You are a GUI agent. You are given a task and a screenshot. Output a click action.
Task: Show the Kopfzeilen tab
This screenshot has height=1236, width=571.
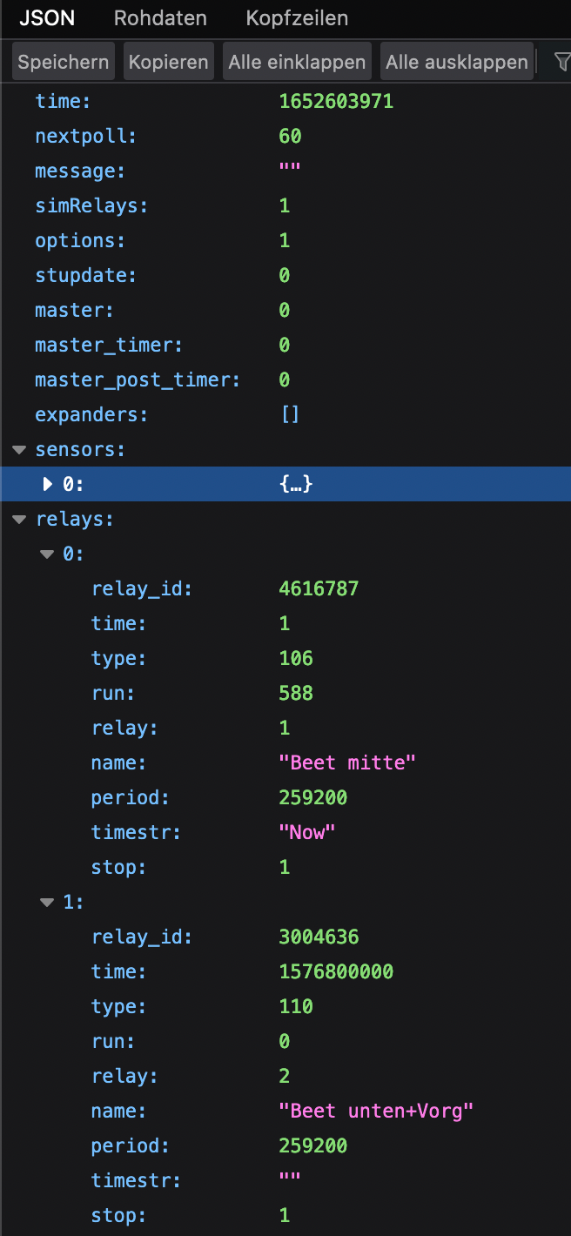tap(297, 17)
